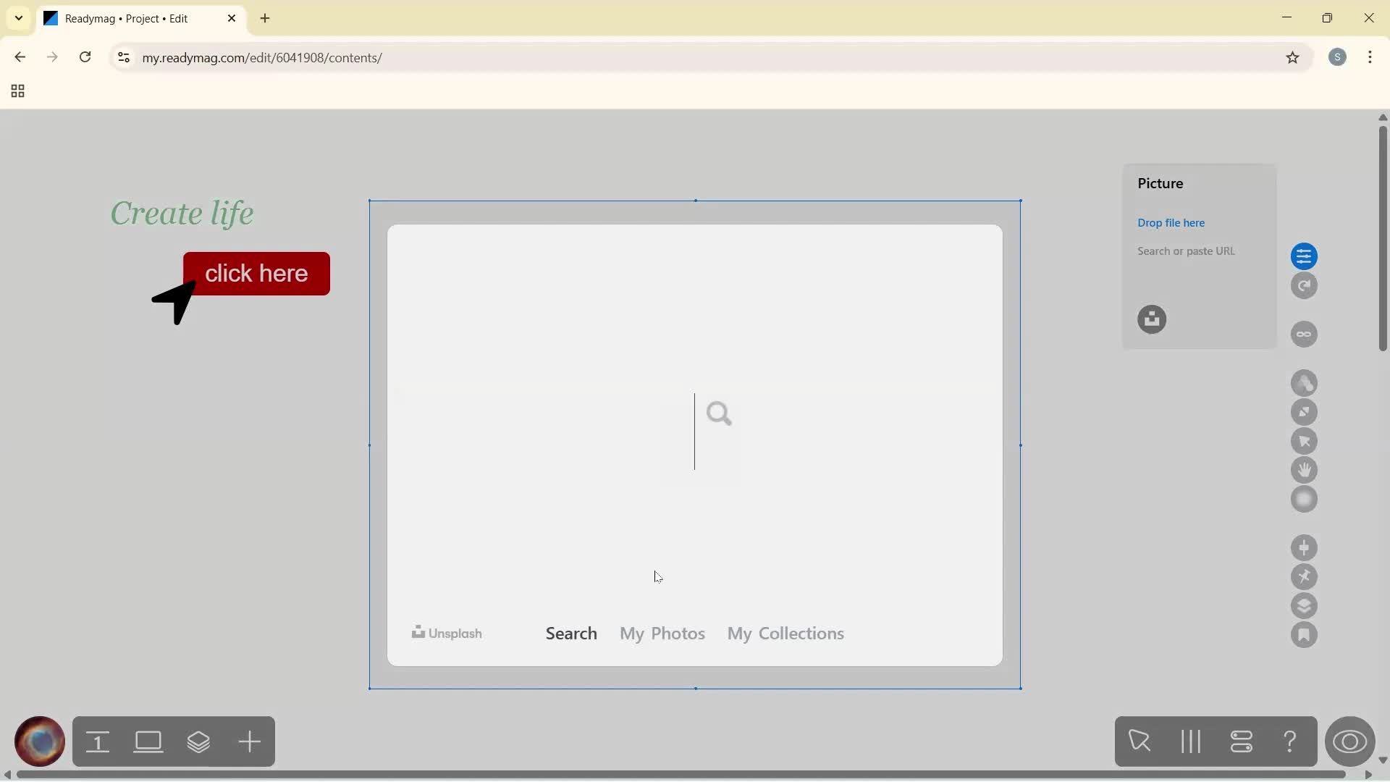Image resolution: width=1390 pixels, height=782 pixels.
Task: Bookmark the page with the star icon
Action: click(x=1294, y=58)
